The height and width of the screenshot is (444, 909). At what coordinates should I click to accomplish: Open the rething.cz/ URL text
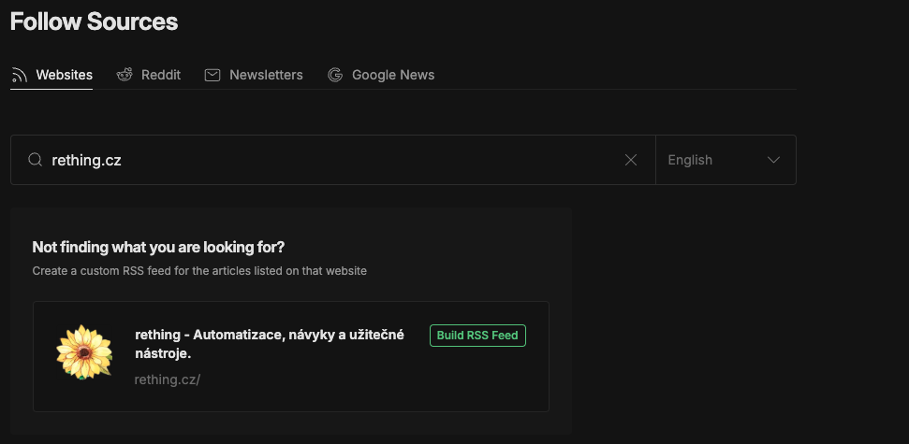point(167,380)
